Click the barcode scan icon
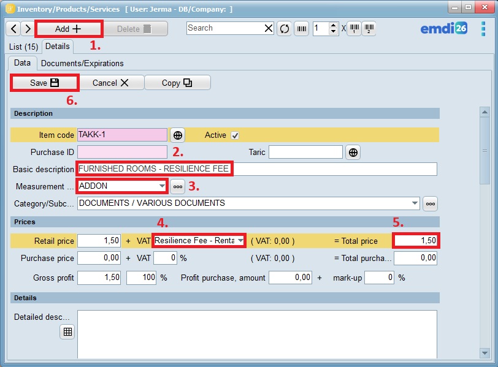Screen dimensions: 498x367 [301, 29]
